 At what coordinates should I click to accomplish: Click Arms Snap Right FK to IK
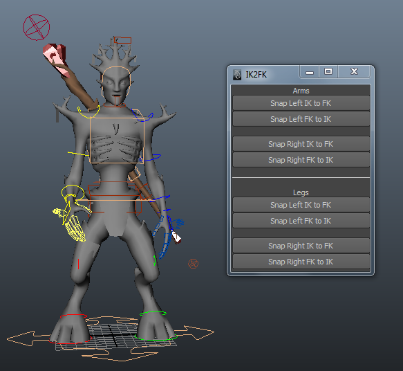(x=301, y=160)
